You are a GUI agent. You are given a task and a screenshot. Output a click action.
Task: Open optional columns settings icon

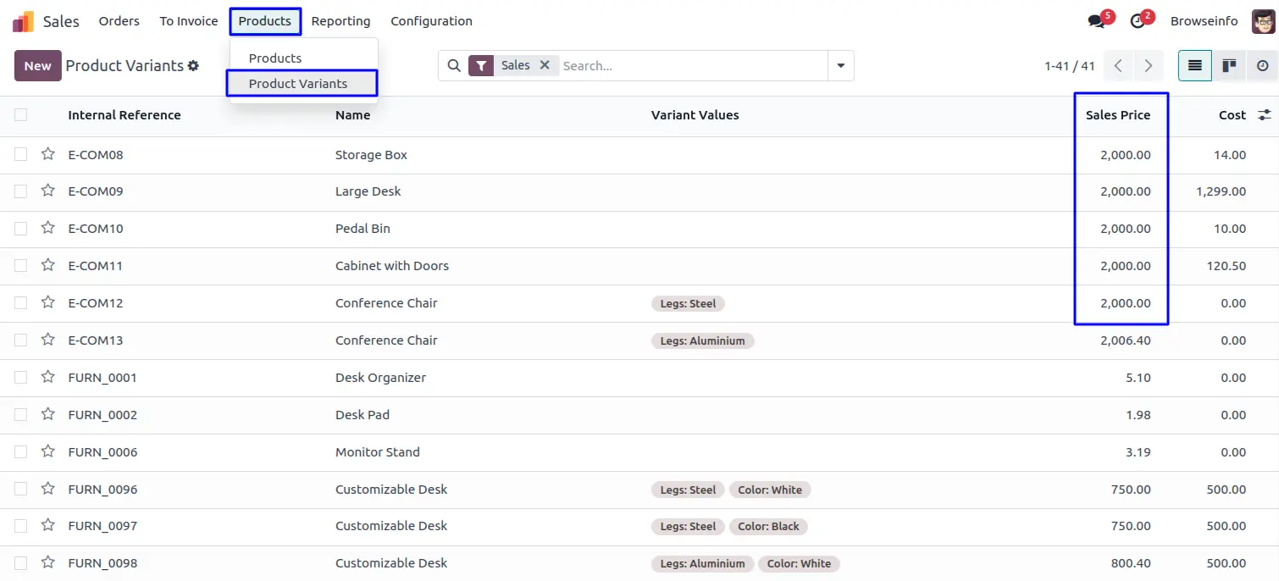(x=1265, y=115)
